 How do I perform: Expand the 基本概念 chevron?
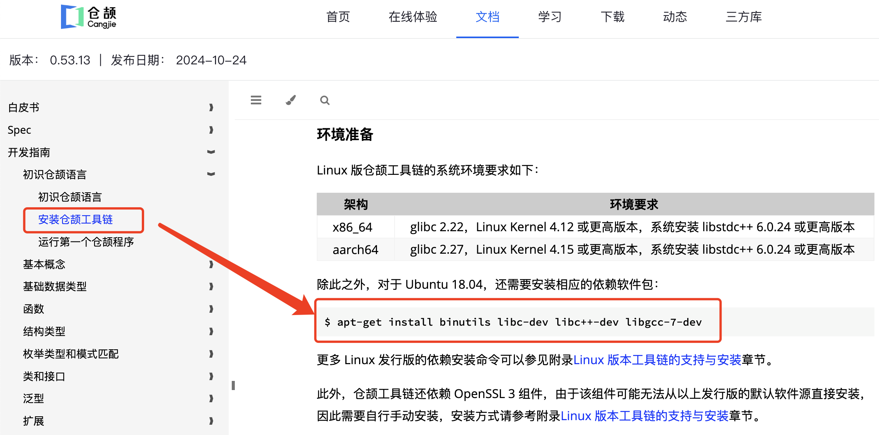(x=211, y=264)
